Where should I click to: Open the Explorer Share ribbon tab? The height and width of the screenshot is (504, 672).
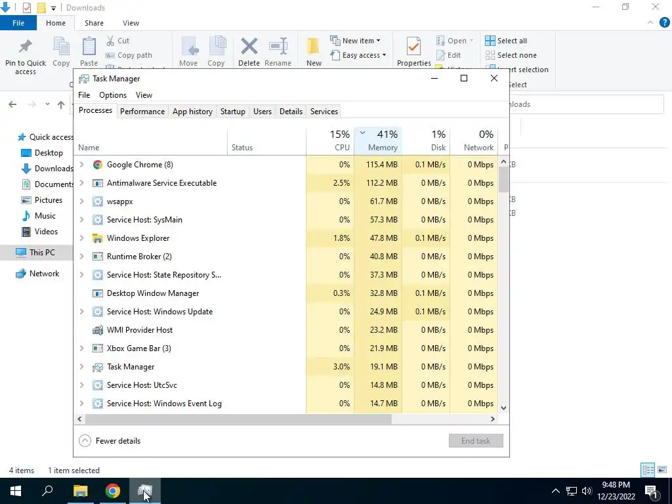coord(94,23)
